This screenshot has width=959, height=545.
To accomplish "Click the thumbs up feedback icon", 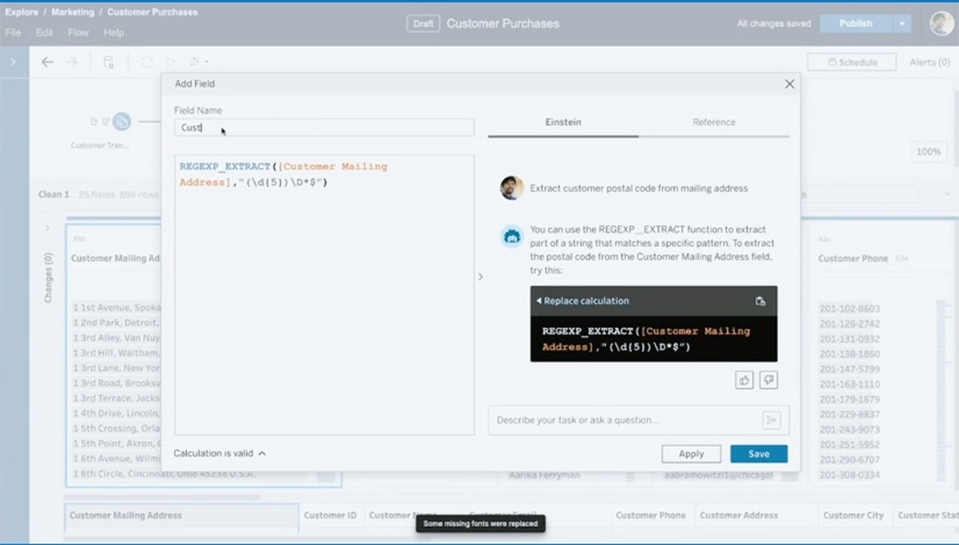I will coord(744,380).
